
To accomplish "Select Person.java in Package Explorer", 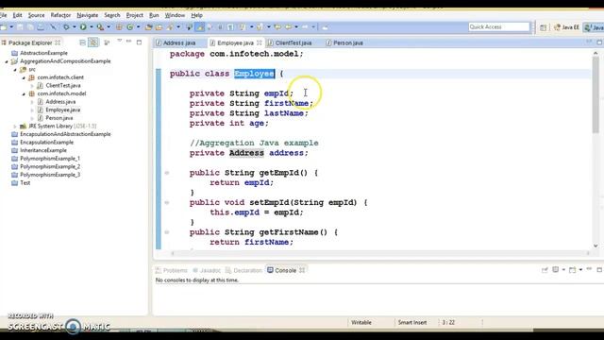I will click(59, 118).
